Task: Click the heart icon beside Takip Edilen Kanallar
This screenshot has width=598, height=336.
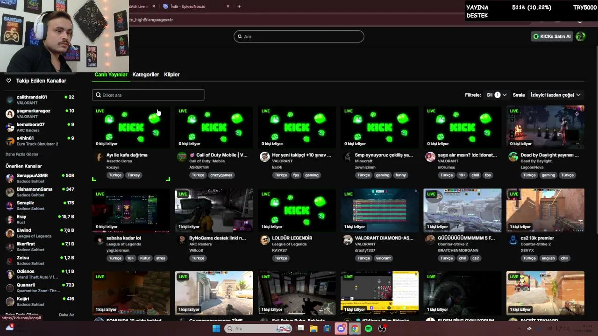Action: coord(8,81)
